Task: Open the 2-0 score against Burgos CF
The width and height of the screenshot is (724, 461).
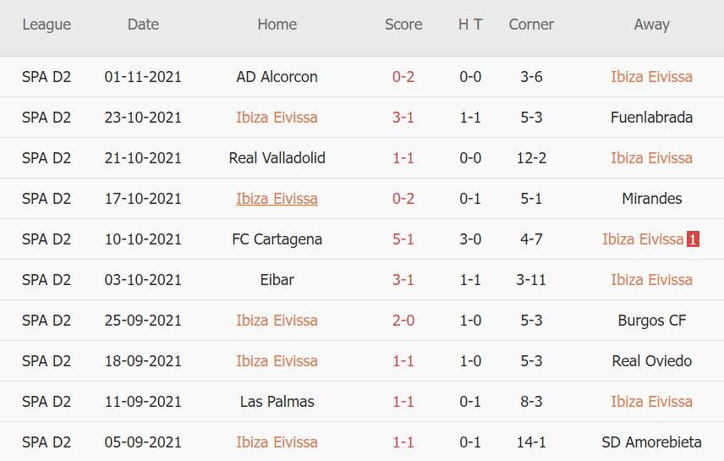Action: [403, 321]
